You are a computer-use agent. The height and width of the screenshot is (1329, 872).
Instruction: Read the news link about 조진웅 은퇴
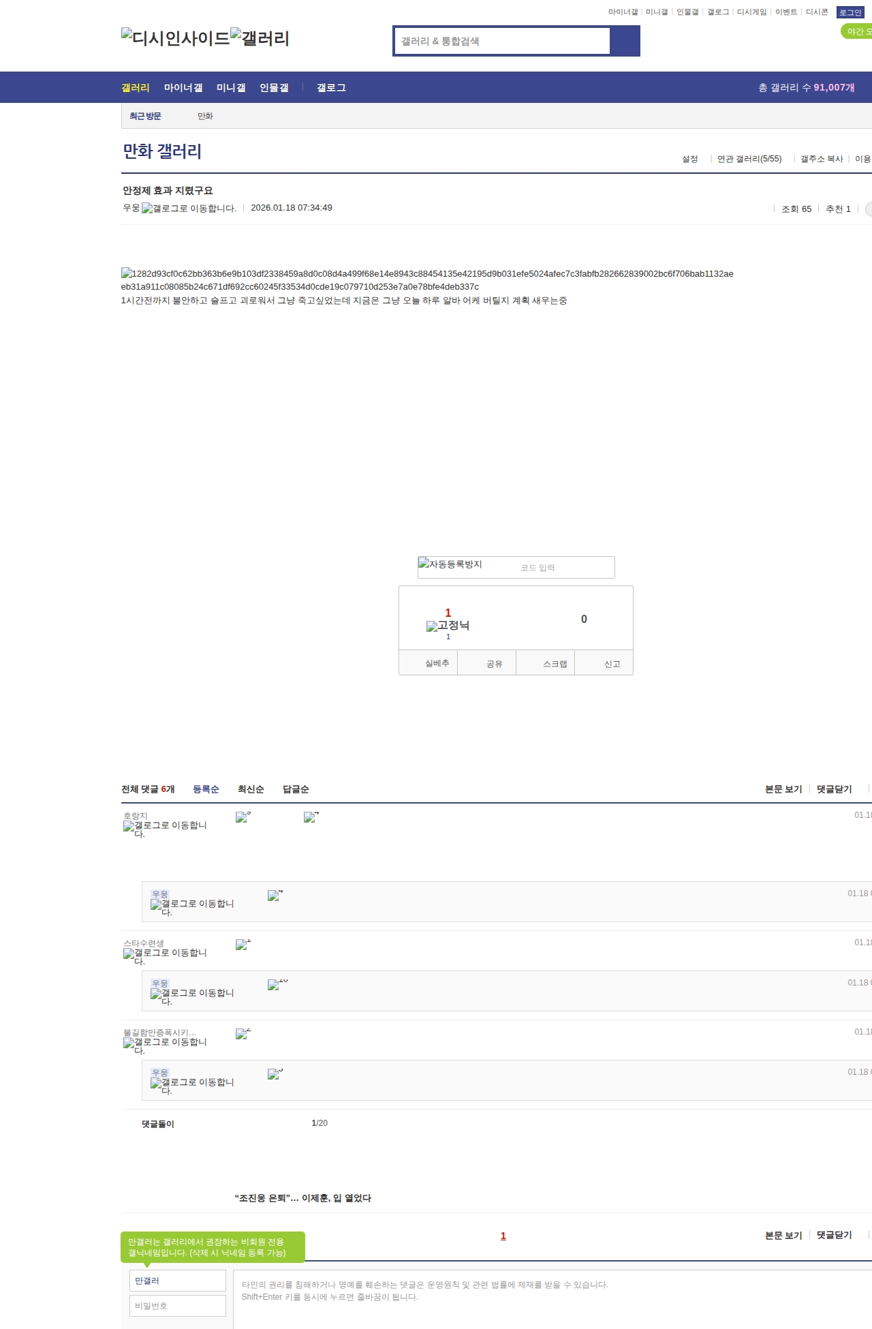303,1198
